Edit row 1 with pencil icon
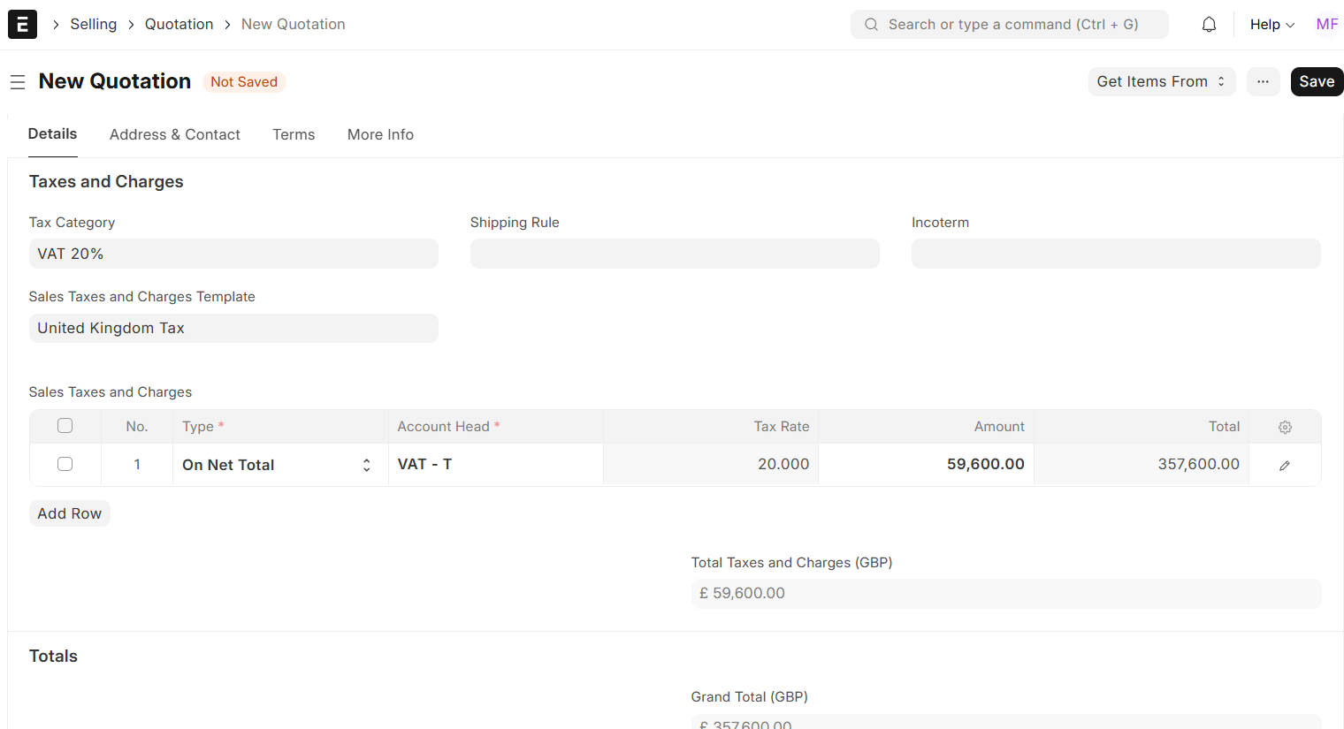This screenshot has height=729, width=1344. pyautogui.click(x=1285, y=466)
